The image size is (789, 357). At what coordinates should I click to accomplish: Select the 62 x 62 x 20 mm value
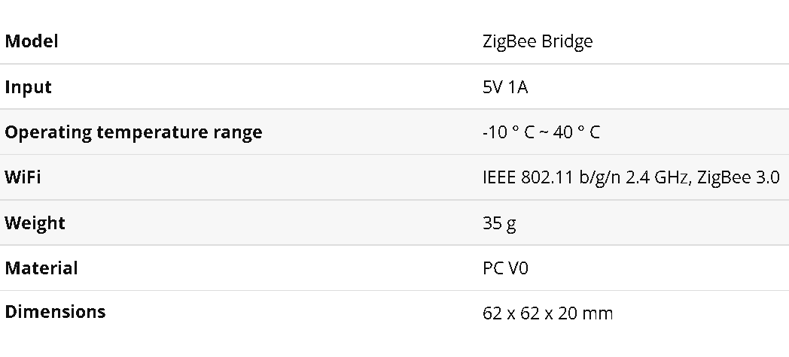pyautogui.click(x=547, y=314)
